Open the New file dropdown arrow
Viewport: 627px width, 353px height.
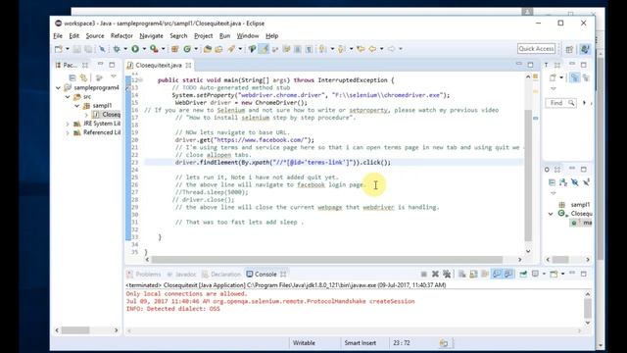(x=68, y=49)
